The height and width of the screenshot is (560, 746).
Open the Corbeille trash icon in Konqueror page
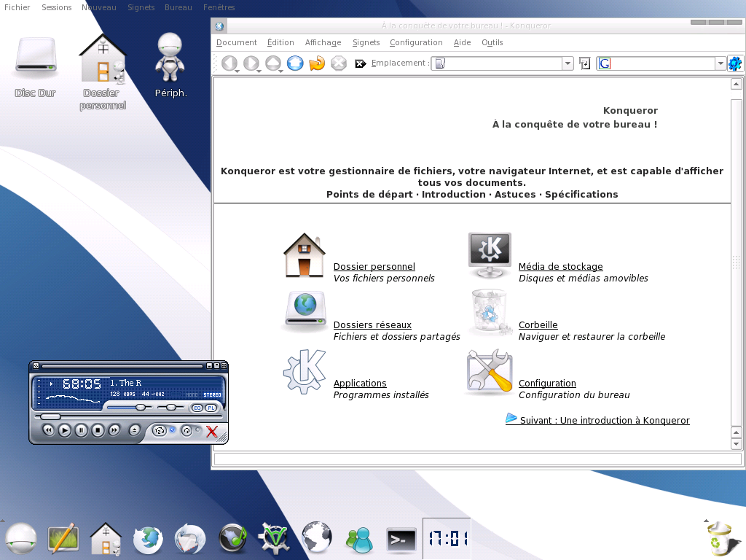coord(489,312)
